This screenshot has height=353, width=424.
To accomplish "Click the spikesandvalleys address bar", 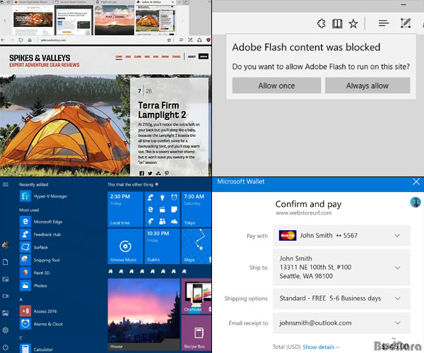I will [x=101, y=40].
